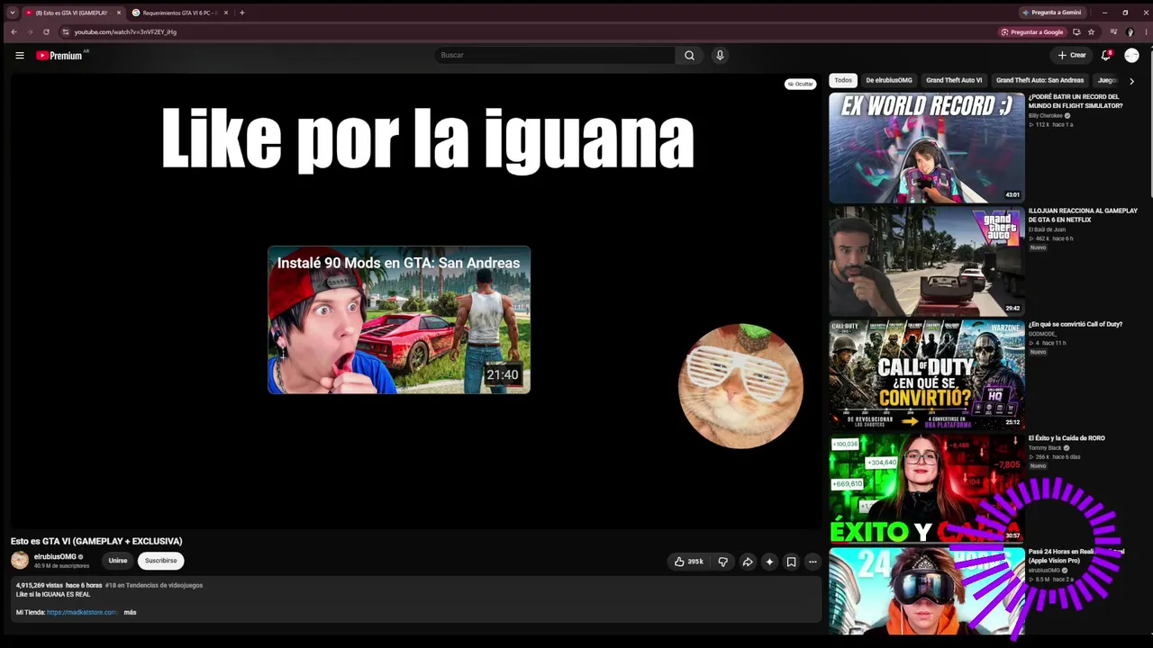The height and width of the screenshot is (648, 1153).
Task: Select the De elrubiusOMG filter chip
Action: 889,80
